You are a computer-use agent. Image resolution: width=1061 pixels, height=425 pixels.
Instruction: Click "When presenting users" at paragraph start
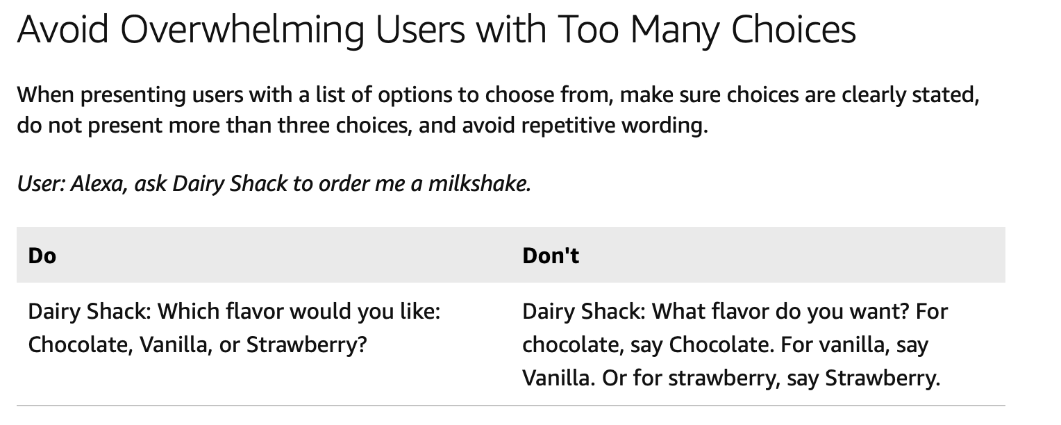99,94
